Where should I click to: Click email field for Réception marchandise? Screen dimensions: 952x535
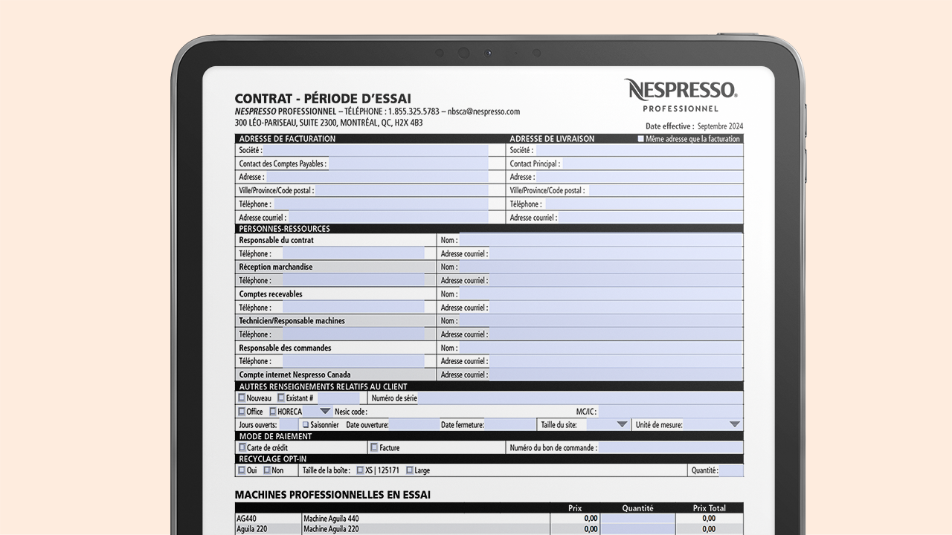pos(616,280)
